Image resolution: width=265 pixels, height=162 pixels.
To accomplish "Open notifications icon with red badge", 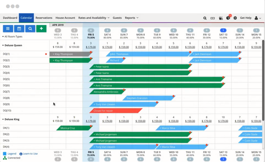I will 228,18.
